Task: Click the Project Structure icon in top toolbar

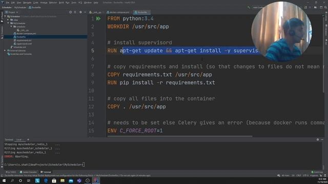Action: tap(321, 7)
